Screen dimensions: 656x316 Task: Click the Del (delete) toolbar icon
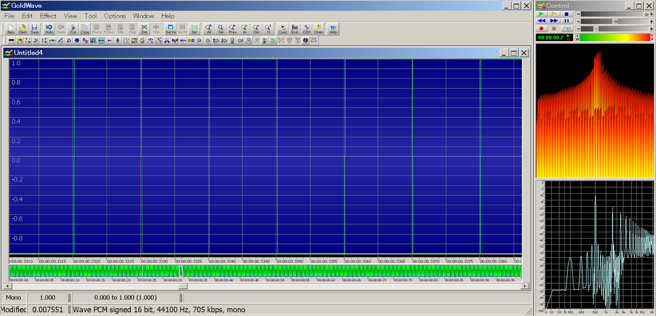tap(144, 29)
